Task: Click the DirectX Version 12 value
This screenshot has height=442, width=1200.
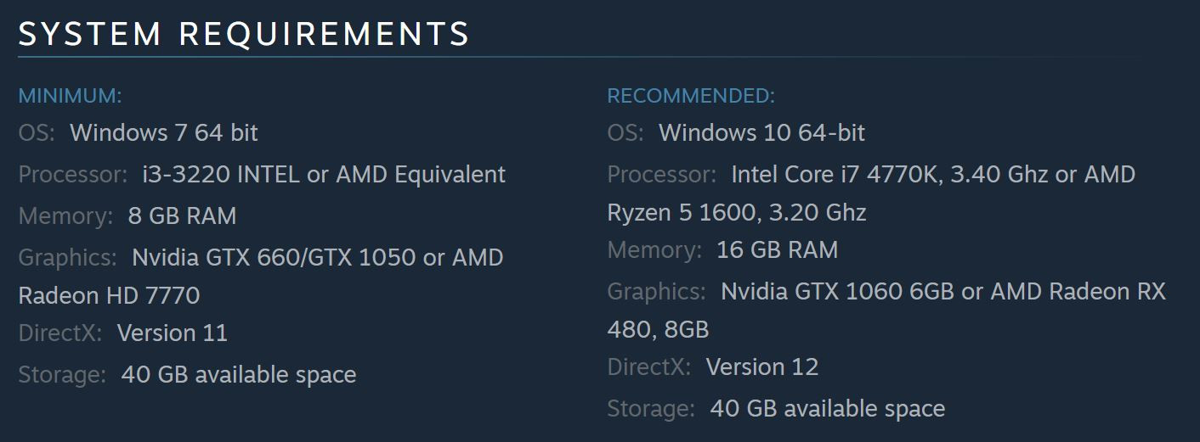Action: (762, 367)
